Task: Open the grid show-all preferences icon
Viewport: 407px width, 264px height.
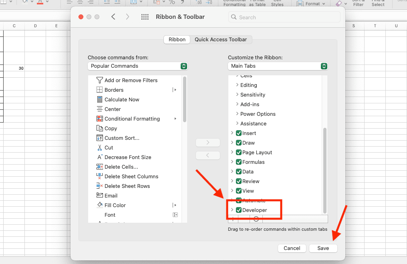Action: click(x=145, y=17)
